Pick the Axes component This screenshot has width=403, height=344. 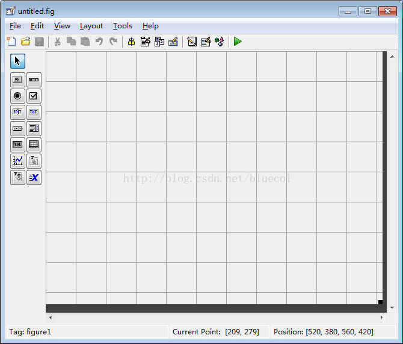(x=17, y=161)
